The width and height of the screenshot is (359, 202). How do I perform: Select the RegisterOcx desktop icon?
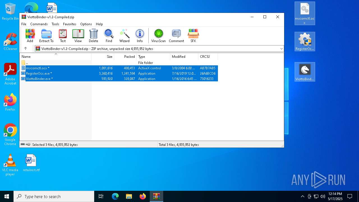point(305,42)
